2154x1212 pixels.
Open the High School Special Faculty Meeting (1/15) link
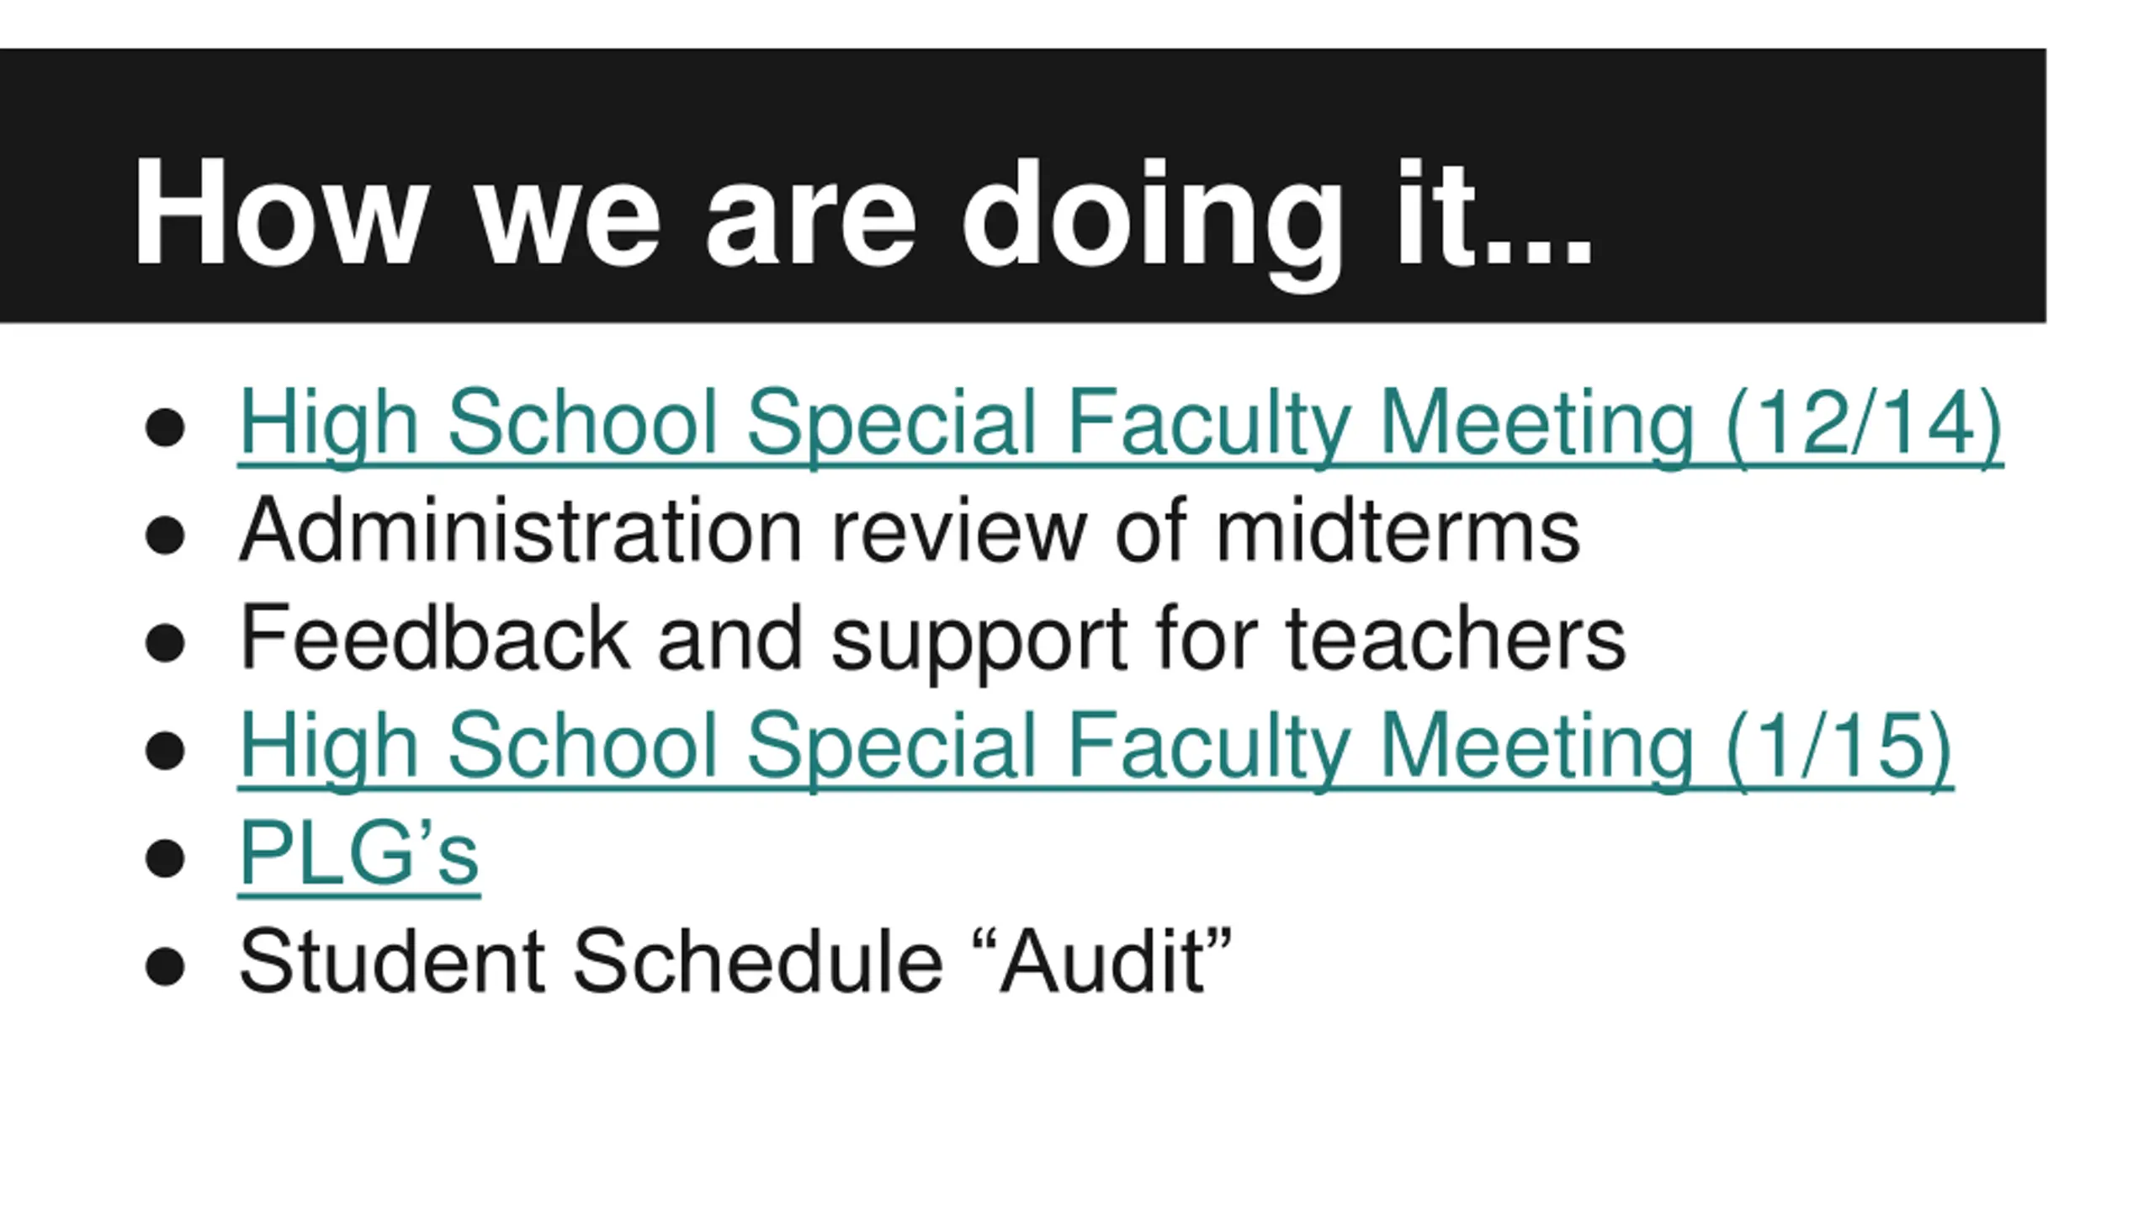pos(1095,748)
